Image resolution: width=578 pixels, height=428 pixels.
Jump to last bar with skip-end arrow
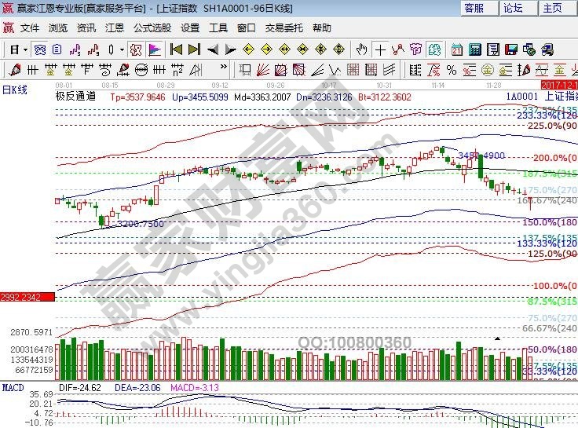pos(194,49)
